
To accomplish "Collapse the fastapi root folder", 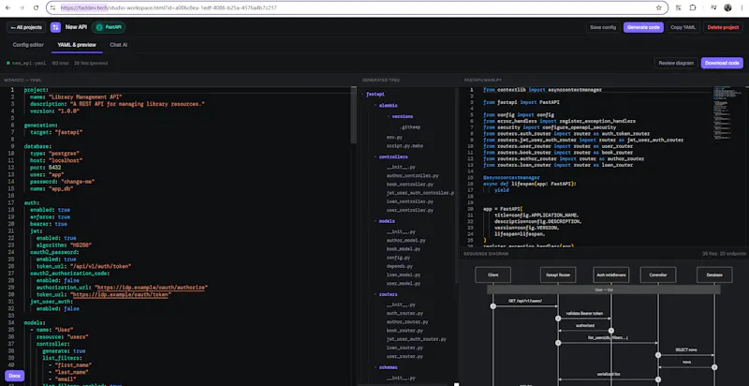I will (x=375, y=95).
